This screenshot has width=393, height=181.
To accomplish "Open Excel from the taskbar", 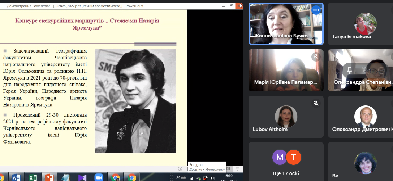I will click(33, 177).
